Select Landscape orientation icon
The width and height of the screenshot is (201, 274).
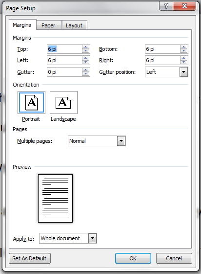(x=63, y=103)
